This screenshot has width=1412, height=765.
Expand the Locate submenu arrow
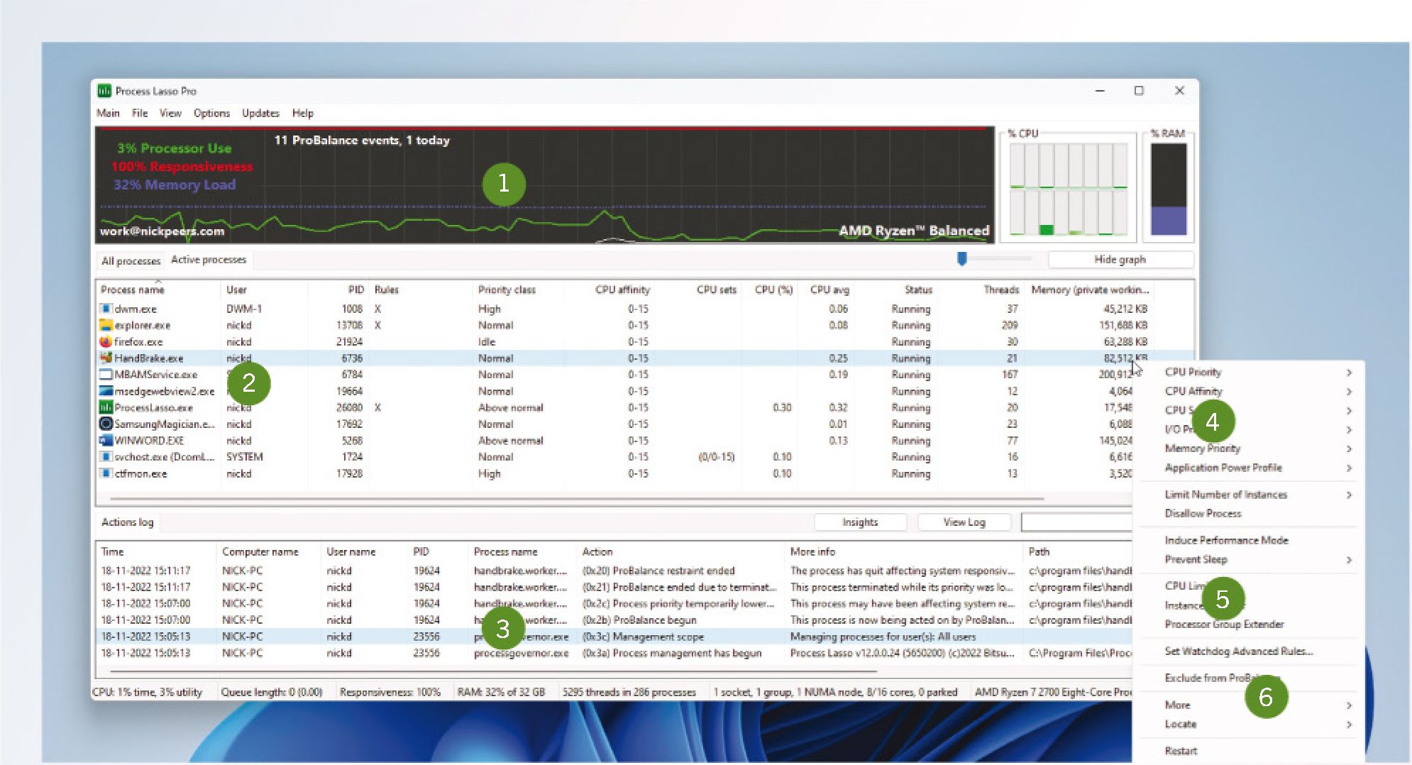coord(1349,725)
